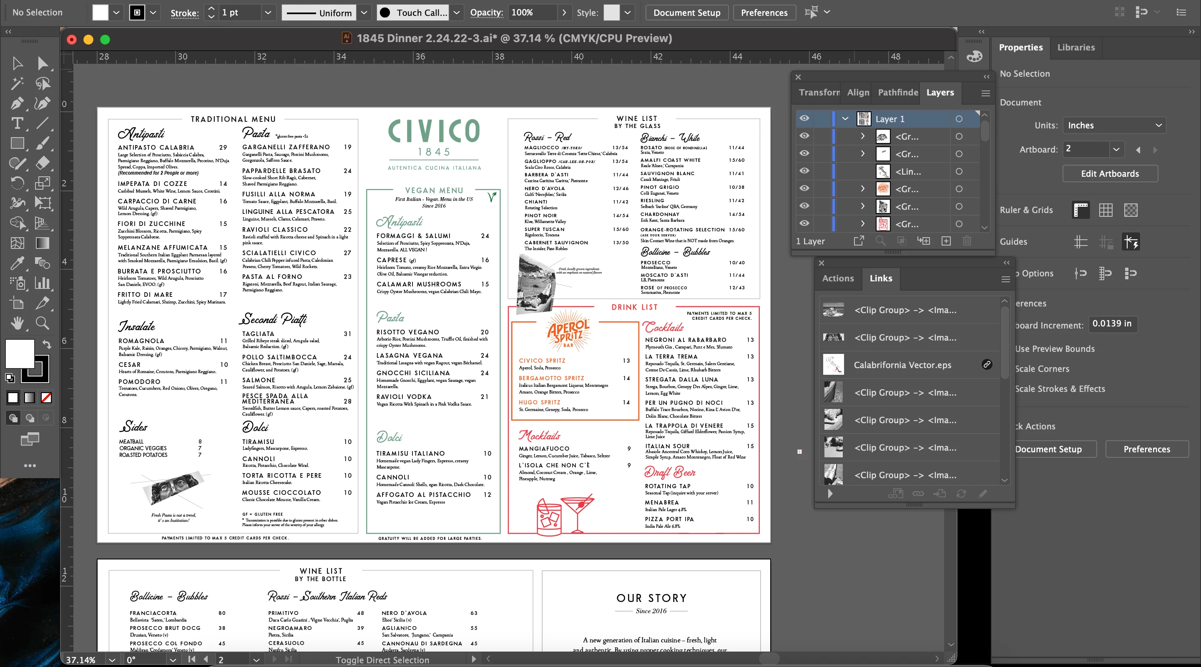Open the stroke weight dropdown
Viewport: 1201px width, 667px height.
click(268, 13)
